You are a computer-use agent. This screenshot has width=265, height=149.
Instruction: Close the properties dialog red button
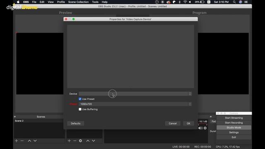point(66,19)
